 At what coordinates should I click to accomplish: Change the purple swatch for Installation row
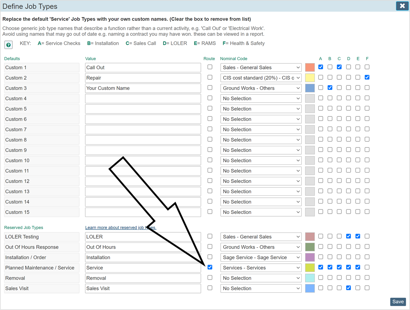coord(310,257)
